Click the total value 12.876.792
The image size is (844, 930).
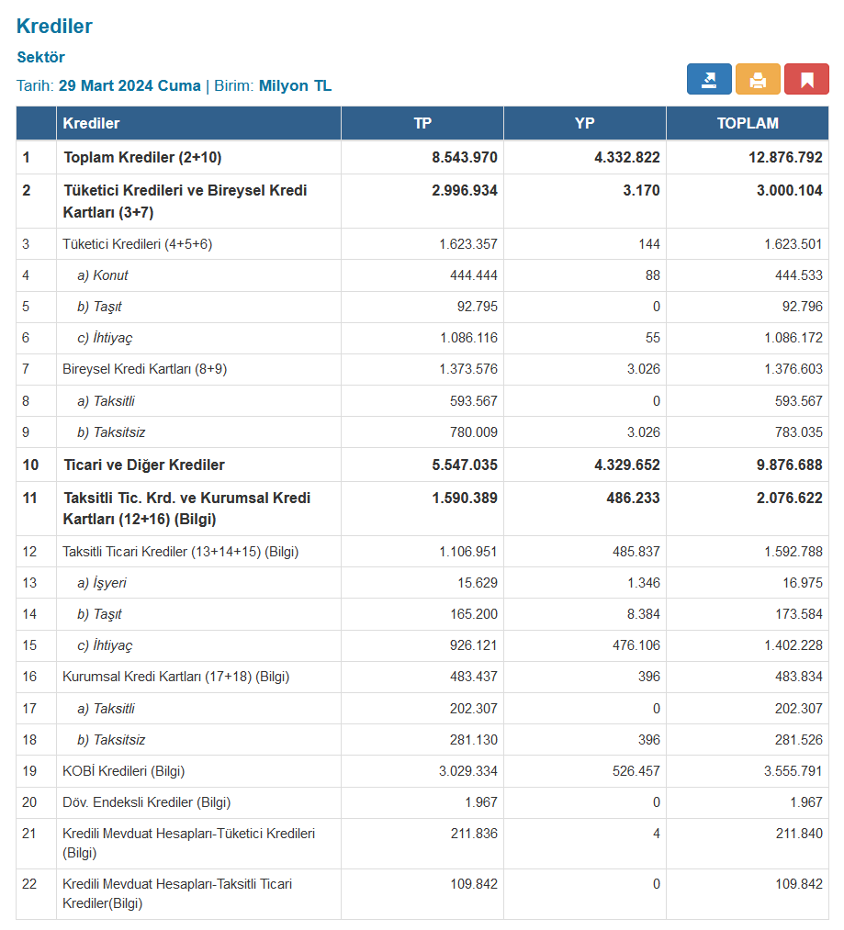tap(785, 157)
